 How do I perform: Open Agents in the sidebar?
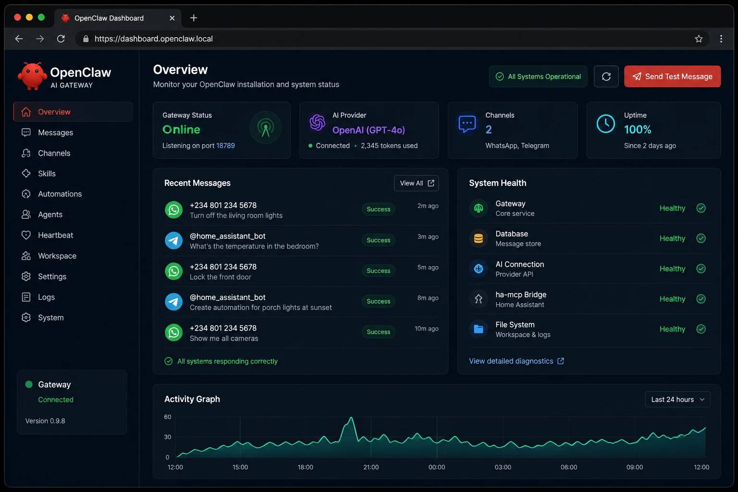(73, 215)
